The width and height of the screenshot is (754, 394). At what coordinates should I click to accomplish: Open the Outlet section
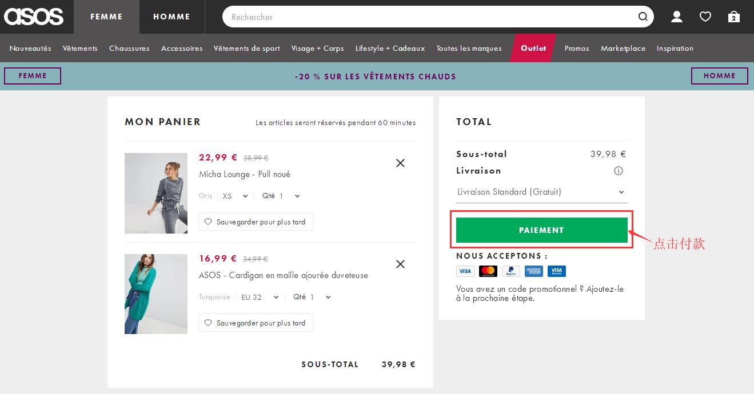533,48
